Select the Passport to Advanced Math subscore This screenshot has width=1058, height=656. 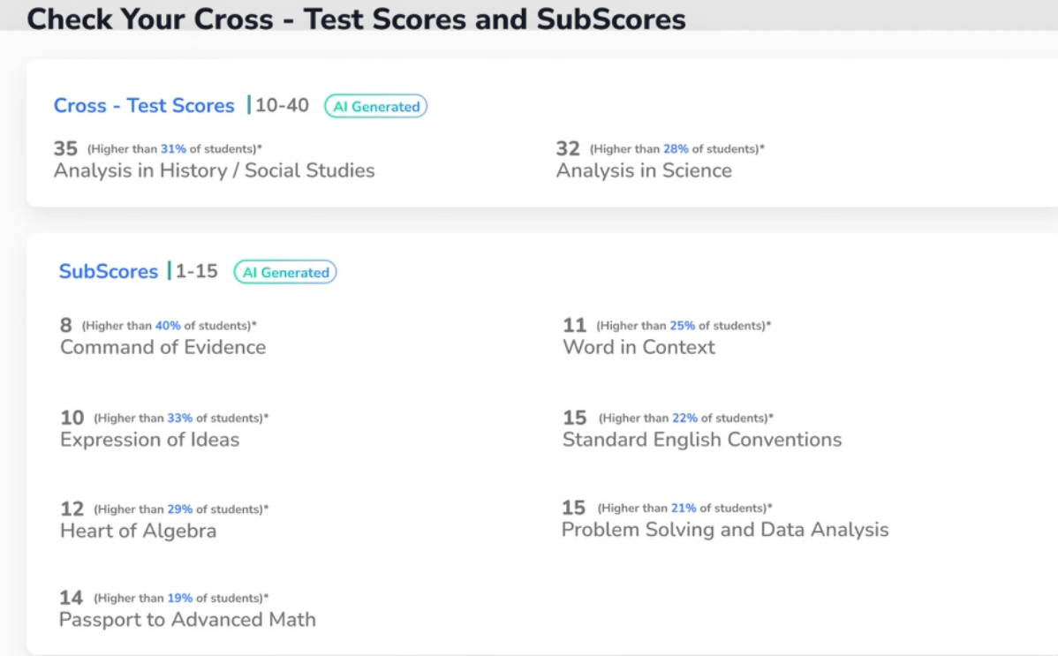tap(187, 620)
